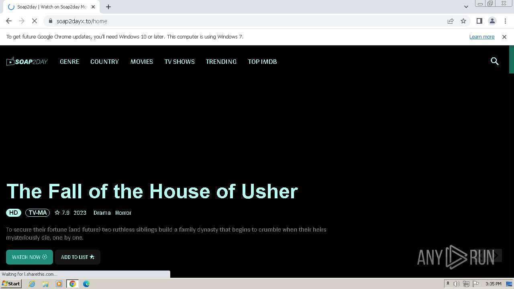Go to TV SHOWS section
This screenshot has height=289, width=514.
(x=179, y=61)
